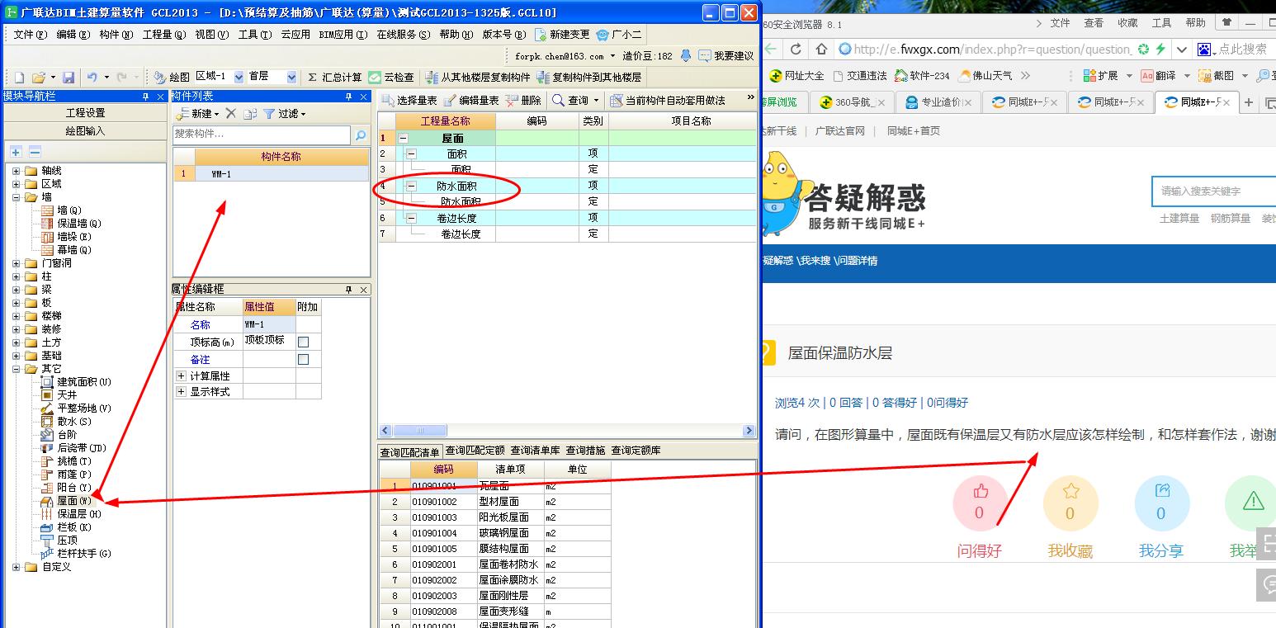
Task: Click 新建变更 in the menu bar
Action: (x=562, y=35)
